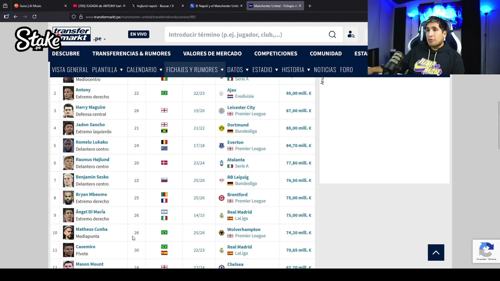Open the COMPETICIONES menu

276,53
